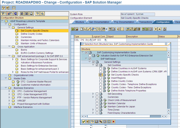Click the black up-arrow Move Up icon
180x128 pixels.
coord(160,29)
